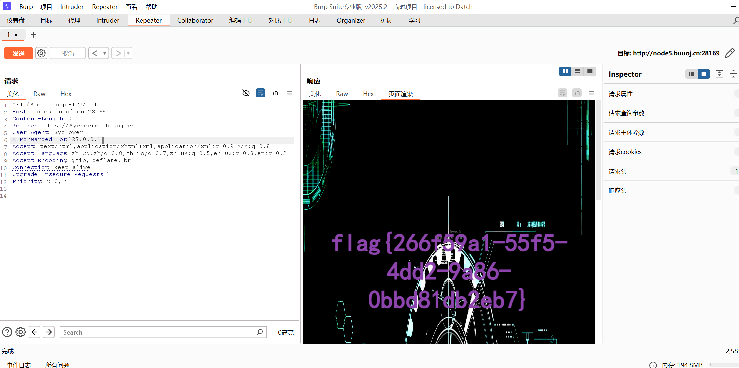
Task: Expand all Inspector sections icon
Action: pos(719,74)
